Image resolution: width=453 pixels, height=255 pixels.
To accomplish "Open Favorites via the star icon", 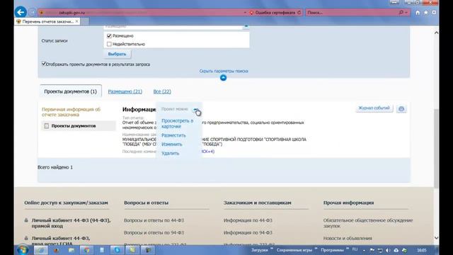I will point(426,13).
